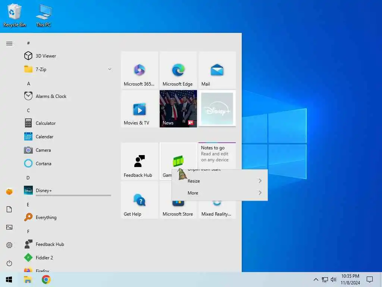Open the Microsoft Store tile

click(178, 210)
